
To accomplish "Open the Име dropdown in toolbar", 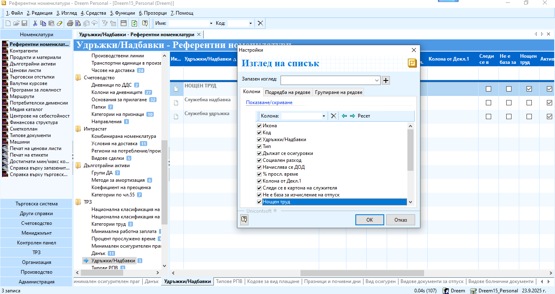I will click(211, 24).
